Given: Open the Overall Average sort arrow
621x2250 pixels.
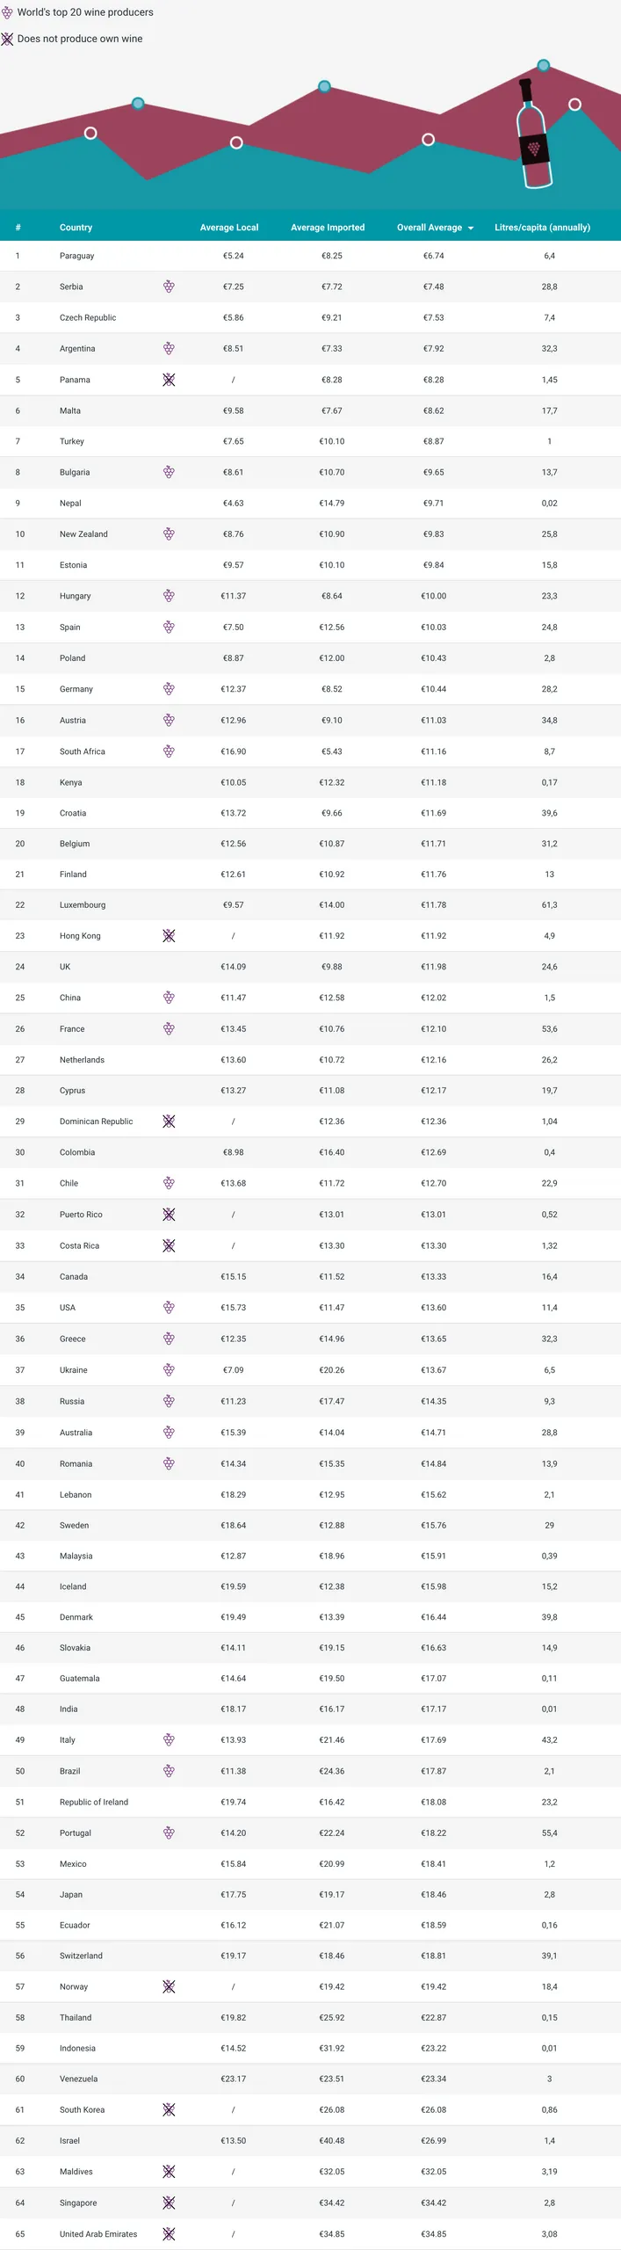Looking at the screenshot, I should coord(471,229).
